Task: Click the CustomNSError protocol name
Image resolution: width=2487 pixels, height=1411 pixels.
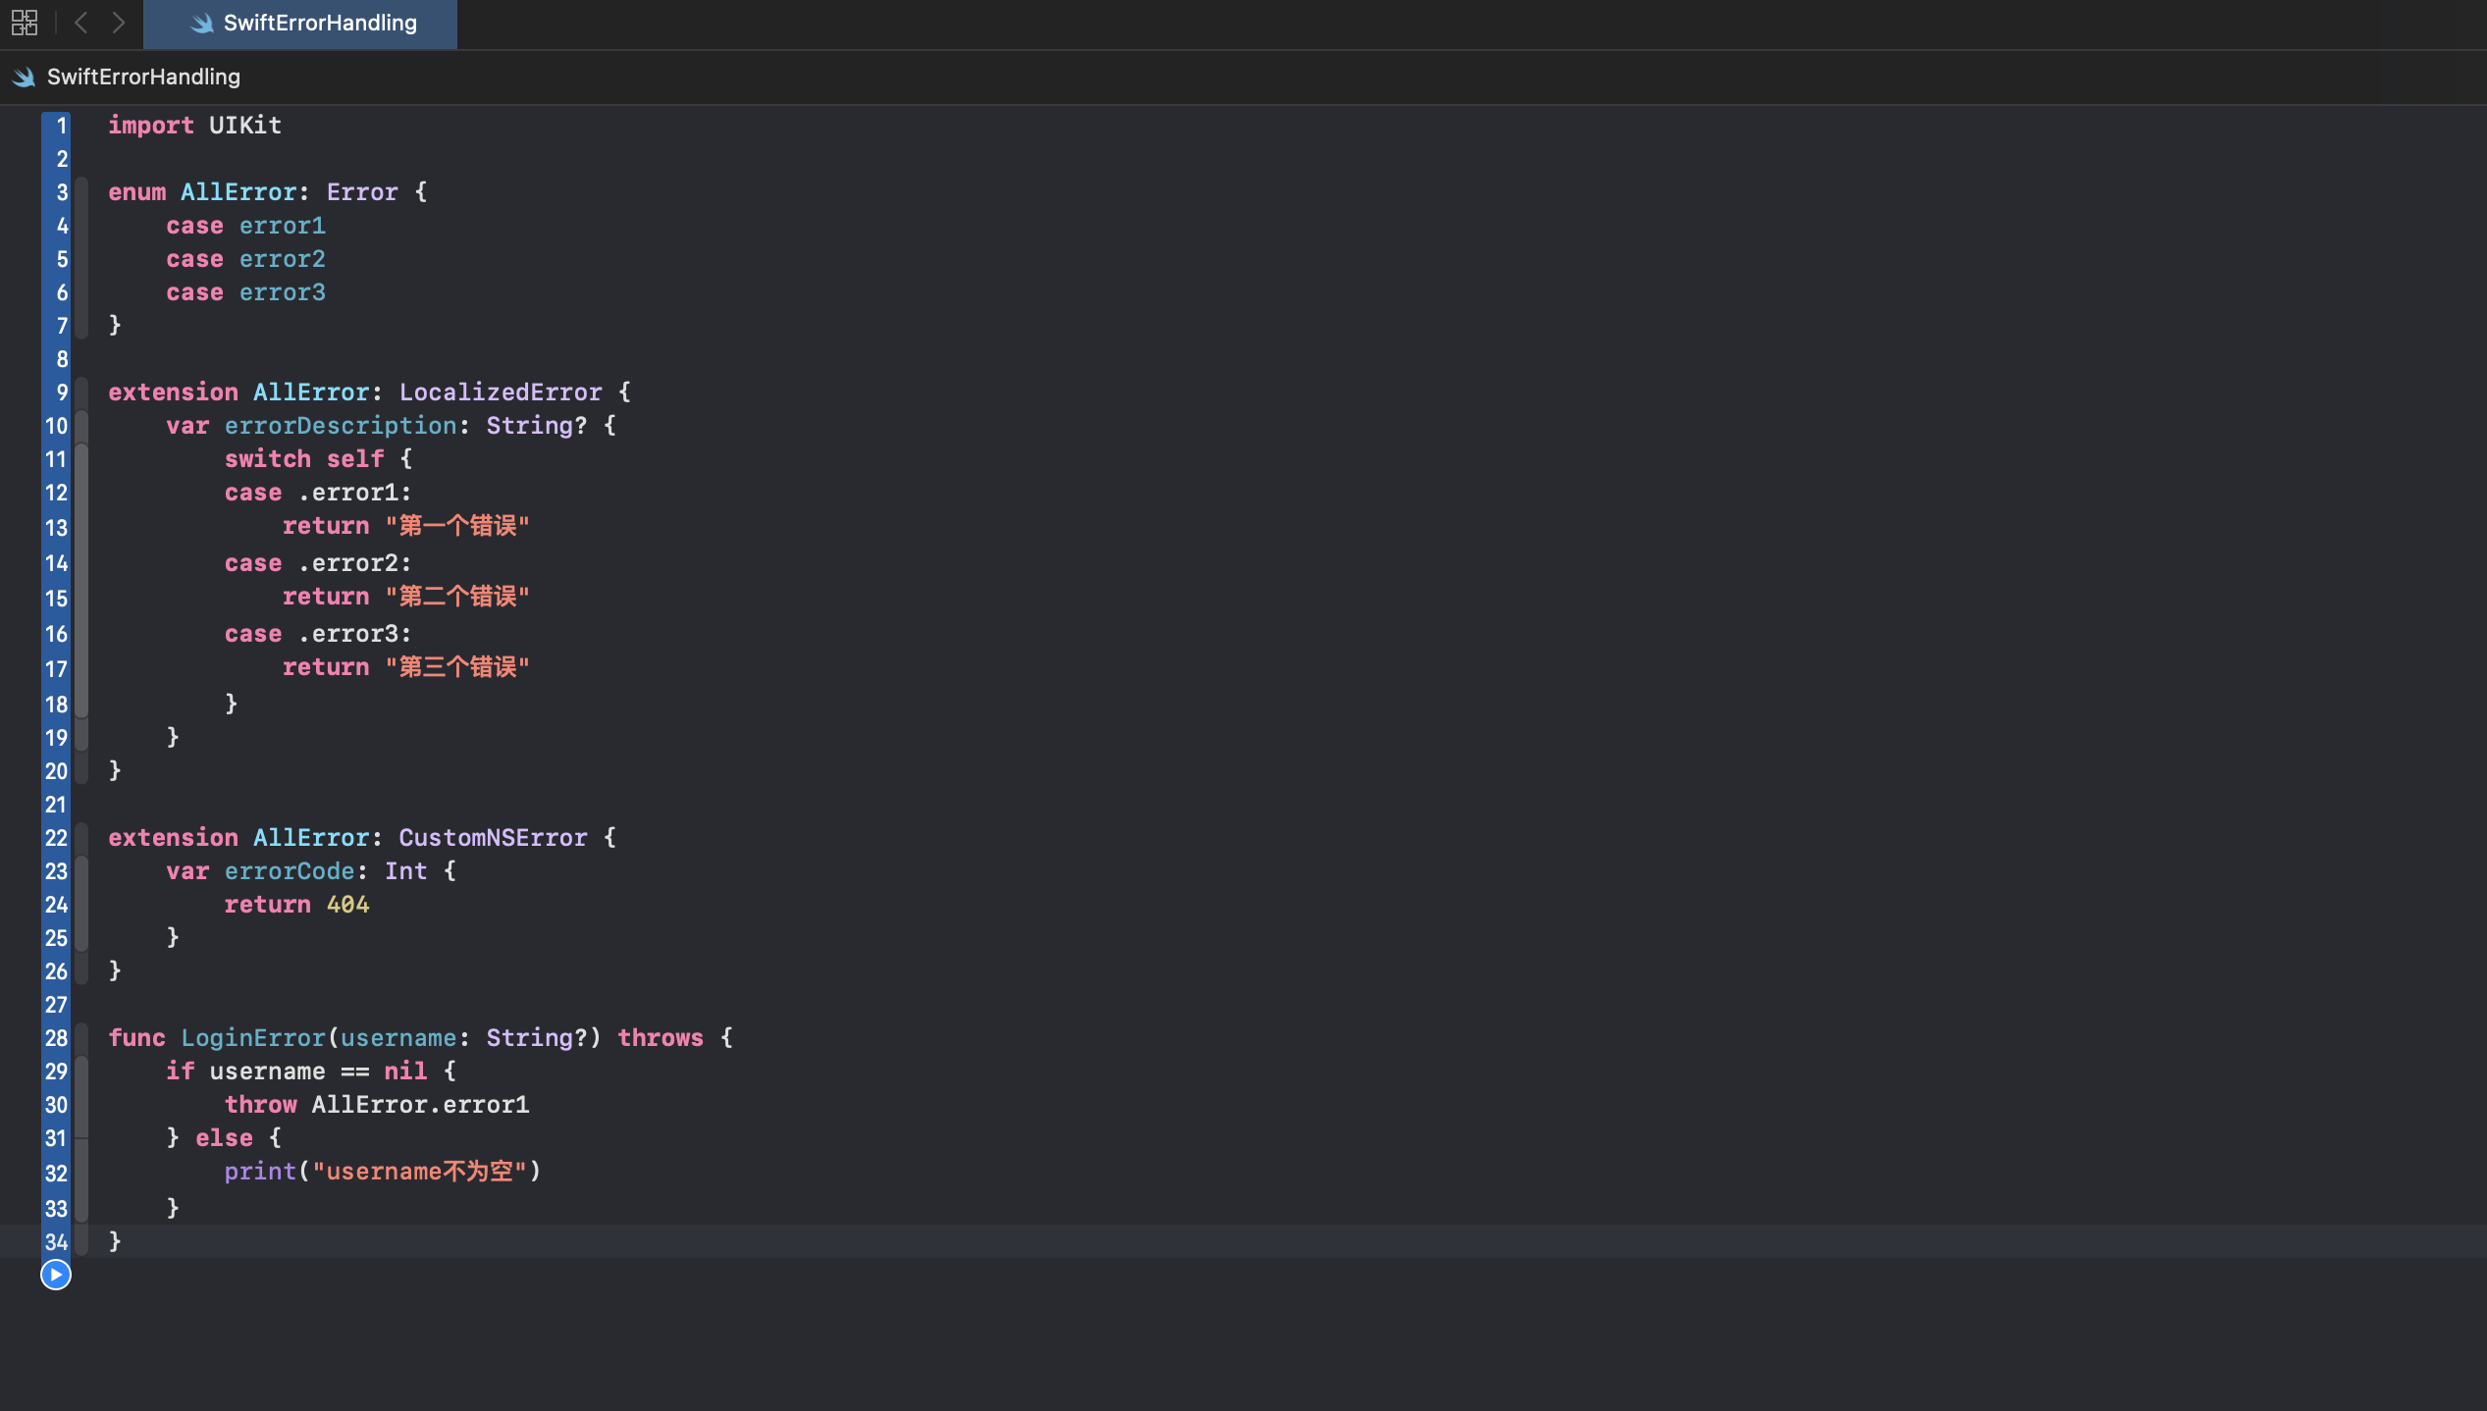Action: click(x=492, y=838)
